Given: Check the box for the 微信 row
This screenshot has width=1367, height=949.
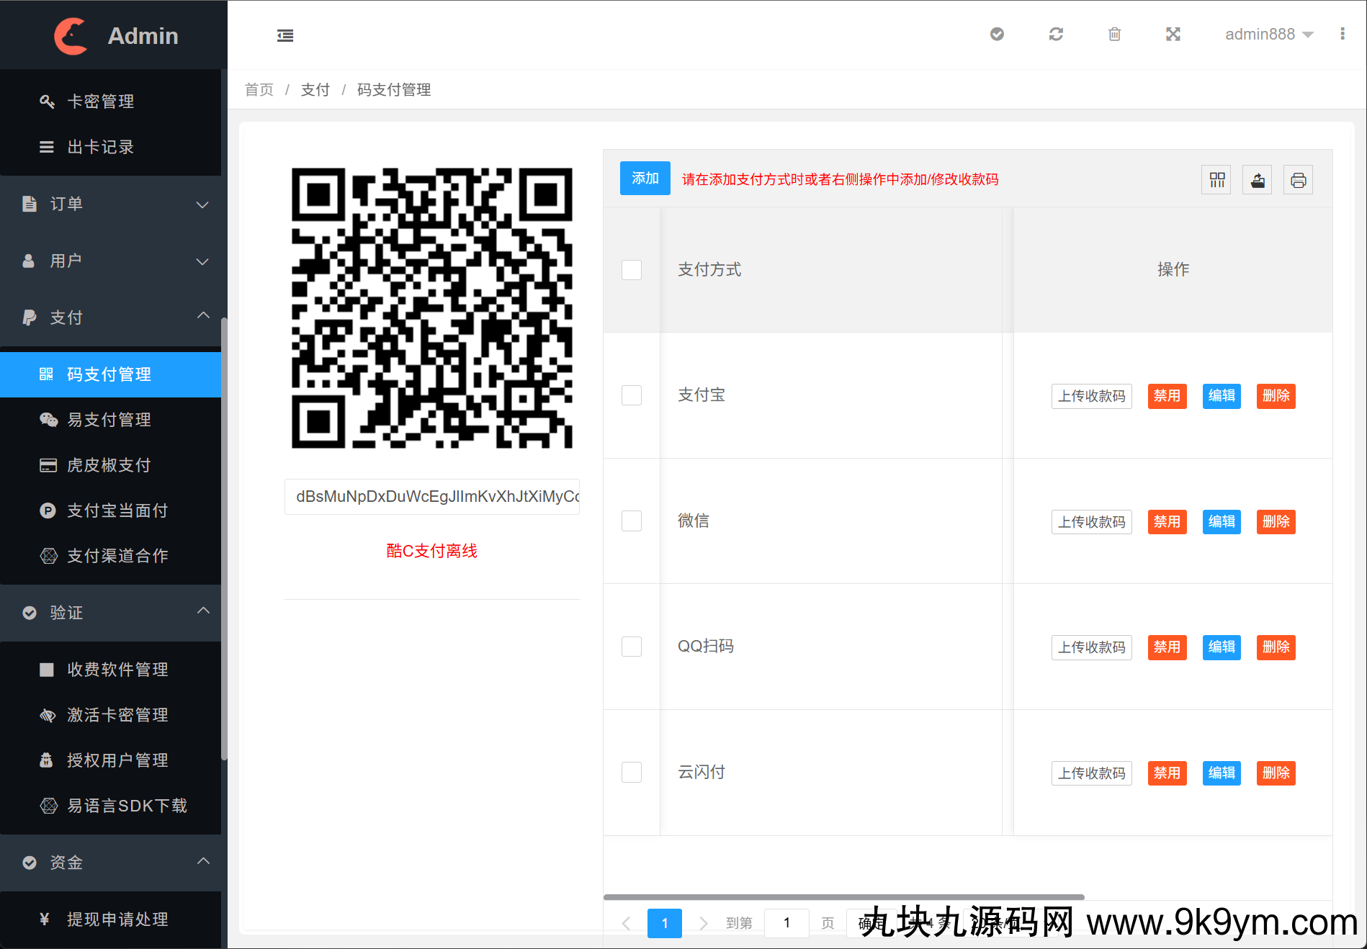Looking at the screenshot, I should click(632, 521).
